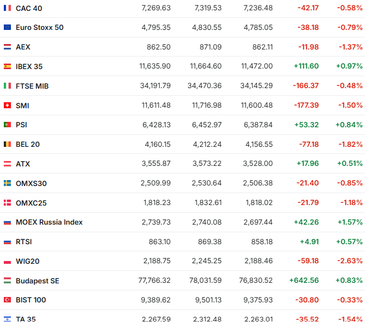Screen dimensions: 365x322
Task: Open the CAC 40 index link
Action: 29,8
